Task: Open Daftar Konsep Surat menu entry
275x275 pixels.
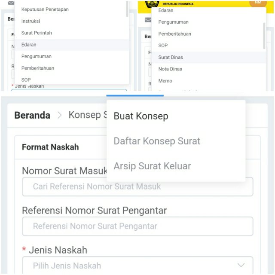Action: pyautogui.click(x=157, y=141)
